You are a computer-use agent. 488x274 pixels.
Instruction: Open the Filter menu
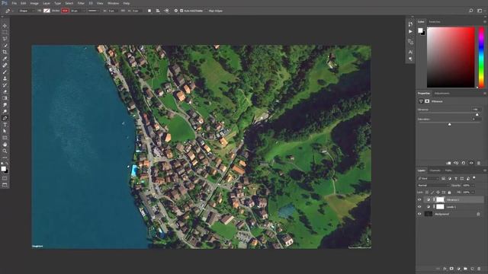point(81,3)
